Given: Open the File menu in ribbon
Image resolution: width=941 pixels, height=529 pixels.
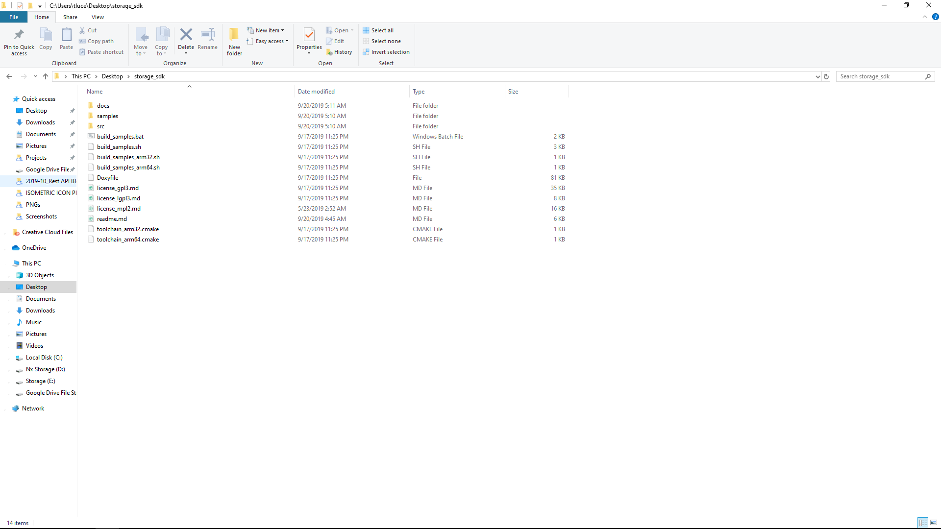Looking at the screenshot, I should coord(13,17).
